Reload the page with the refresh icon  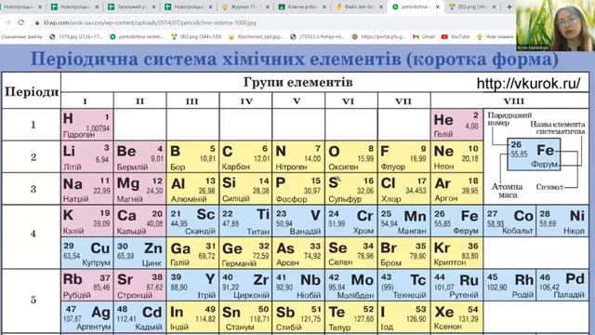point(20,22)
